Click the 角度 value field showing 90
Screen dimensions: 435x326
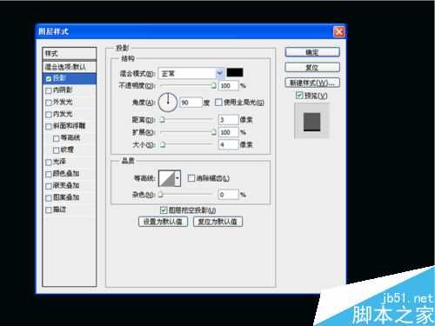point(191,103)
